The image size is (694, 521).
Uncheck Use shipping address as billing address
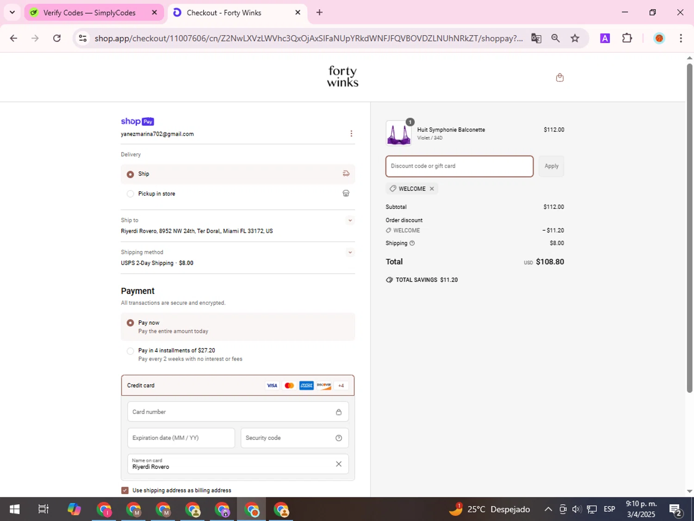coord(125,490)
